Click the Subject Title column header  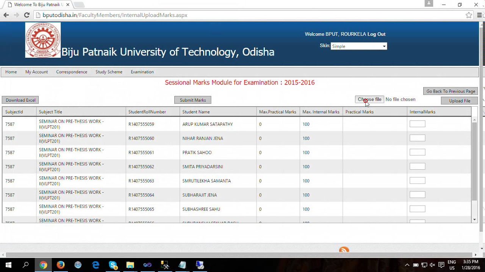click(x=81, y=112)
